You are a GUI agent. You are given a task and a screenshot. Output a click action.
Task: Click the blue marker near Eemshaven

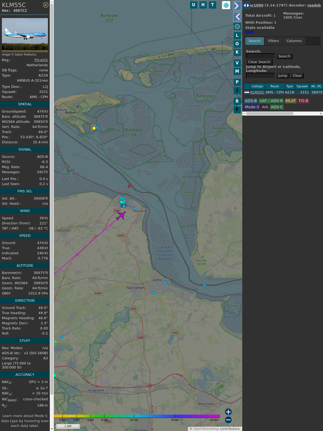click(135, 208)
